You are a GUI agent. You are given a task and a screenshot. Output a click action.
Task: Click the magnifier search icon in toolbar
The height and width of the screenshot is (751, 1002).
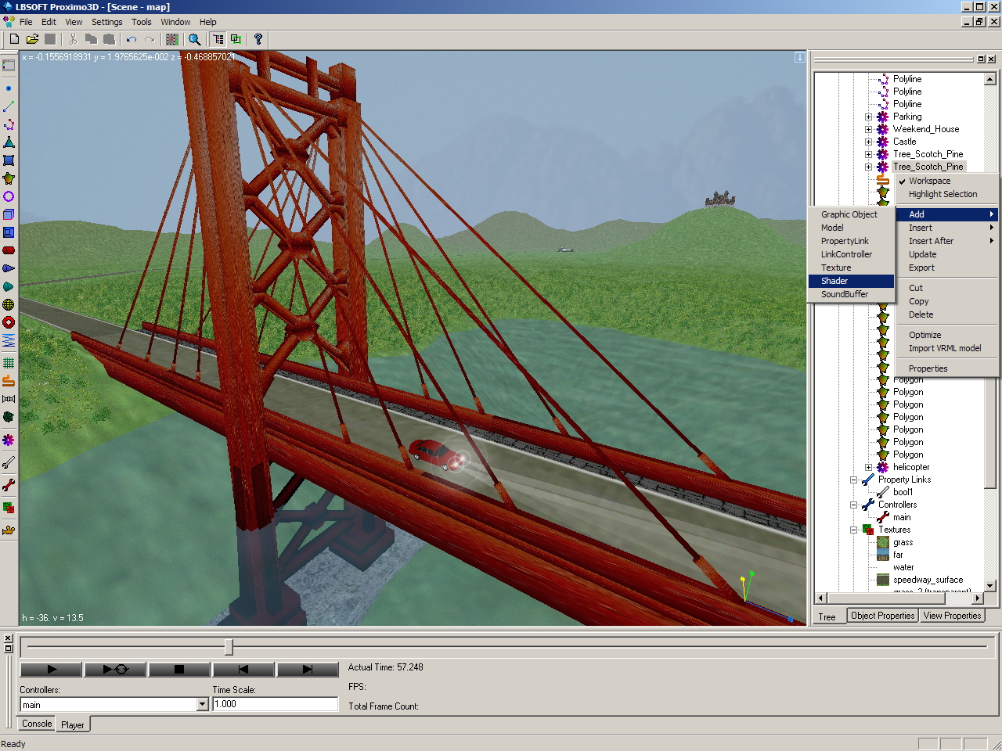(x=194, y=39)
